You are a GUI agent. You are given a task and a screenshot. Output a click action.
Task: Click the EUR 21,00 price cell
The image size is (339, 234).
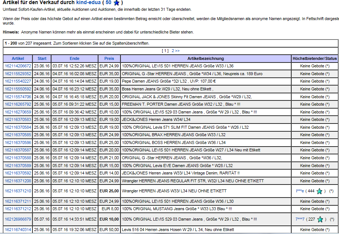(109, 158)
